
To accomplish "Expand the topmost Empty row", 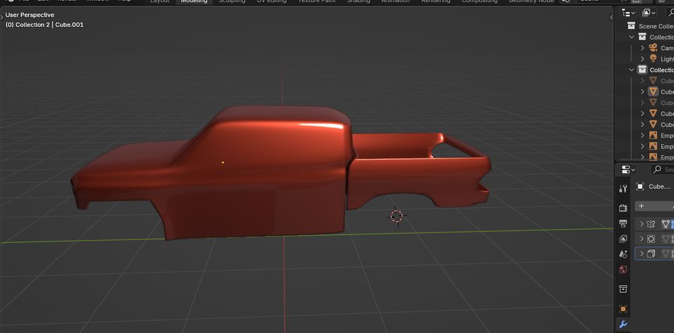I will 642,135.
